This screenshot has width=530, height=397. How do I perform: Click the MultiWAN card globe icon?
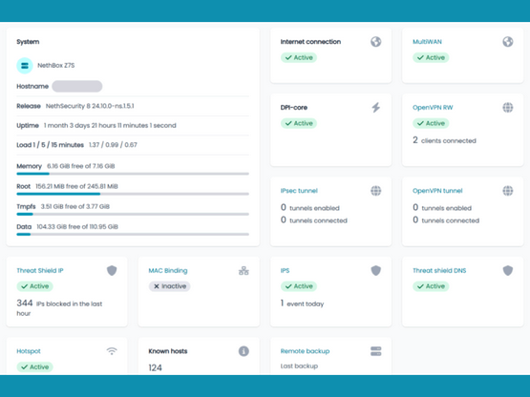507,42
